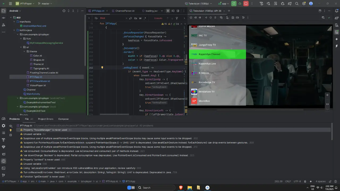Open the Build hammer tool window
This screenshot has height=191, width=340.
point(3,140)
